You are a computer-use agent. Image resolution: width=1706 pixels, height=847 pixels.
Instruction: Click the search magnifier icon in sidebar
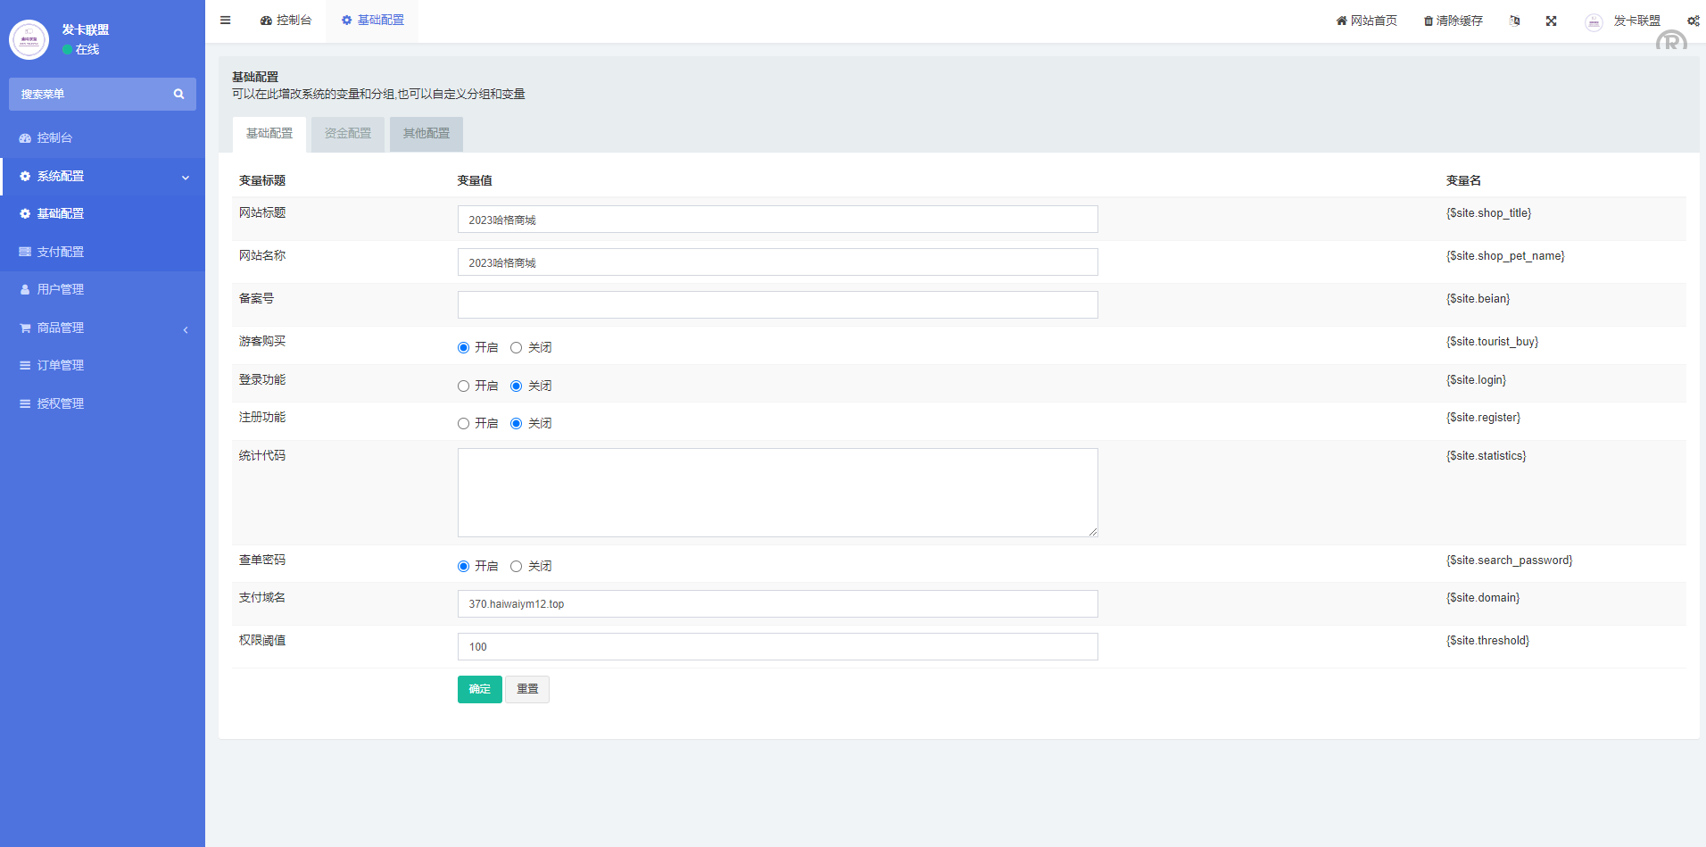178,94
